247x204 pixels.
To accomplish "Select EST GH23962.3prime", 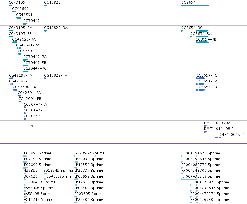I will click(x=89, y=153).
